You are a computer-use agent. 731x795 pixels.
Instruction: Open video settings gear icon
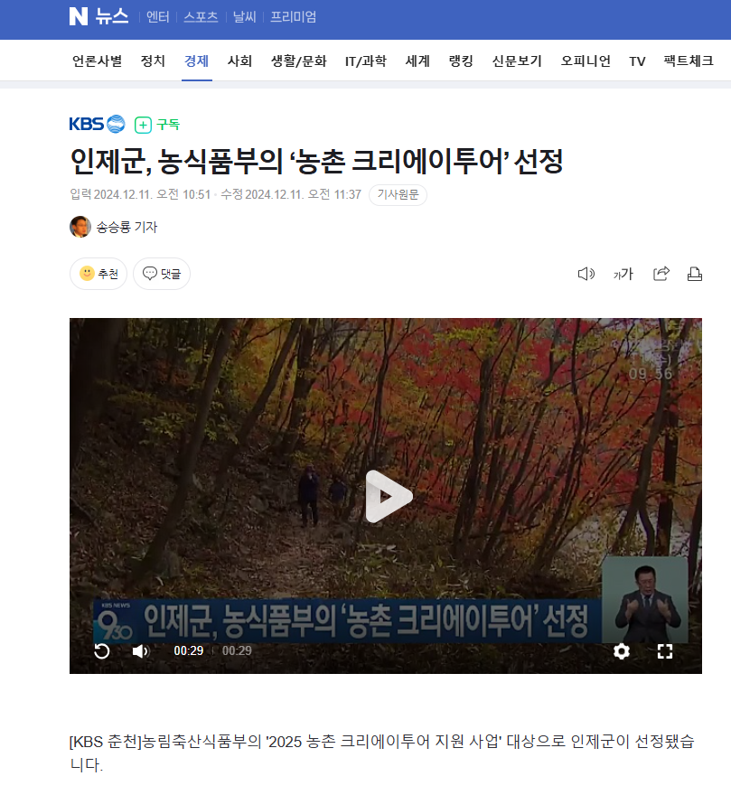[622, 651]
